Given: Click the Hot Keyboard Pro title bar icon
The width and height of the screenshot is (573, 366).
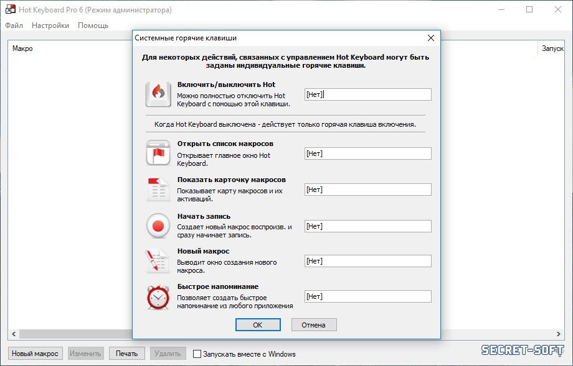Looking at the screenshot, I should 10,10.
